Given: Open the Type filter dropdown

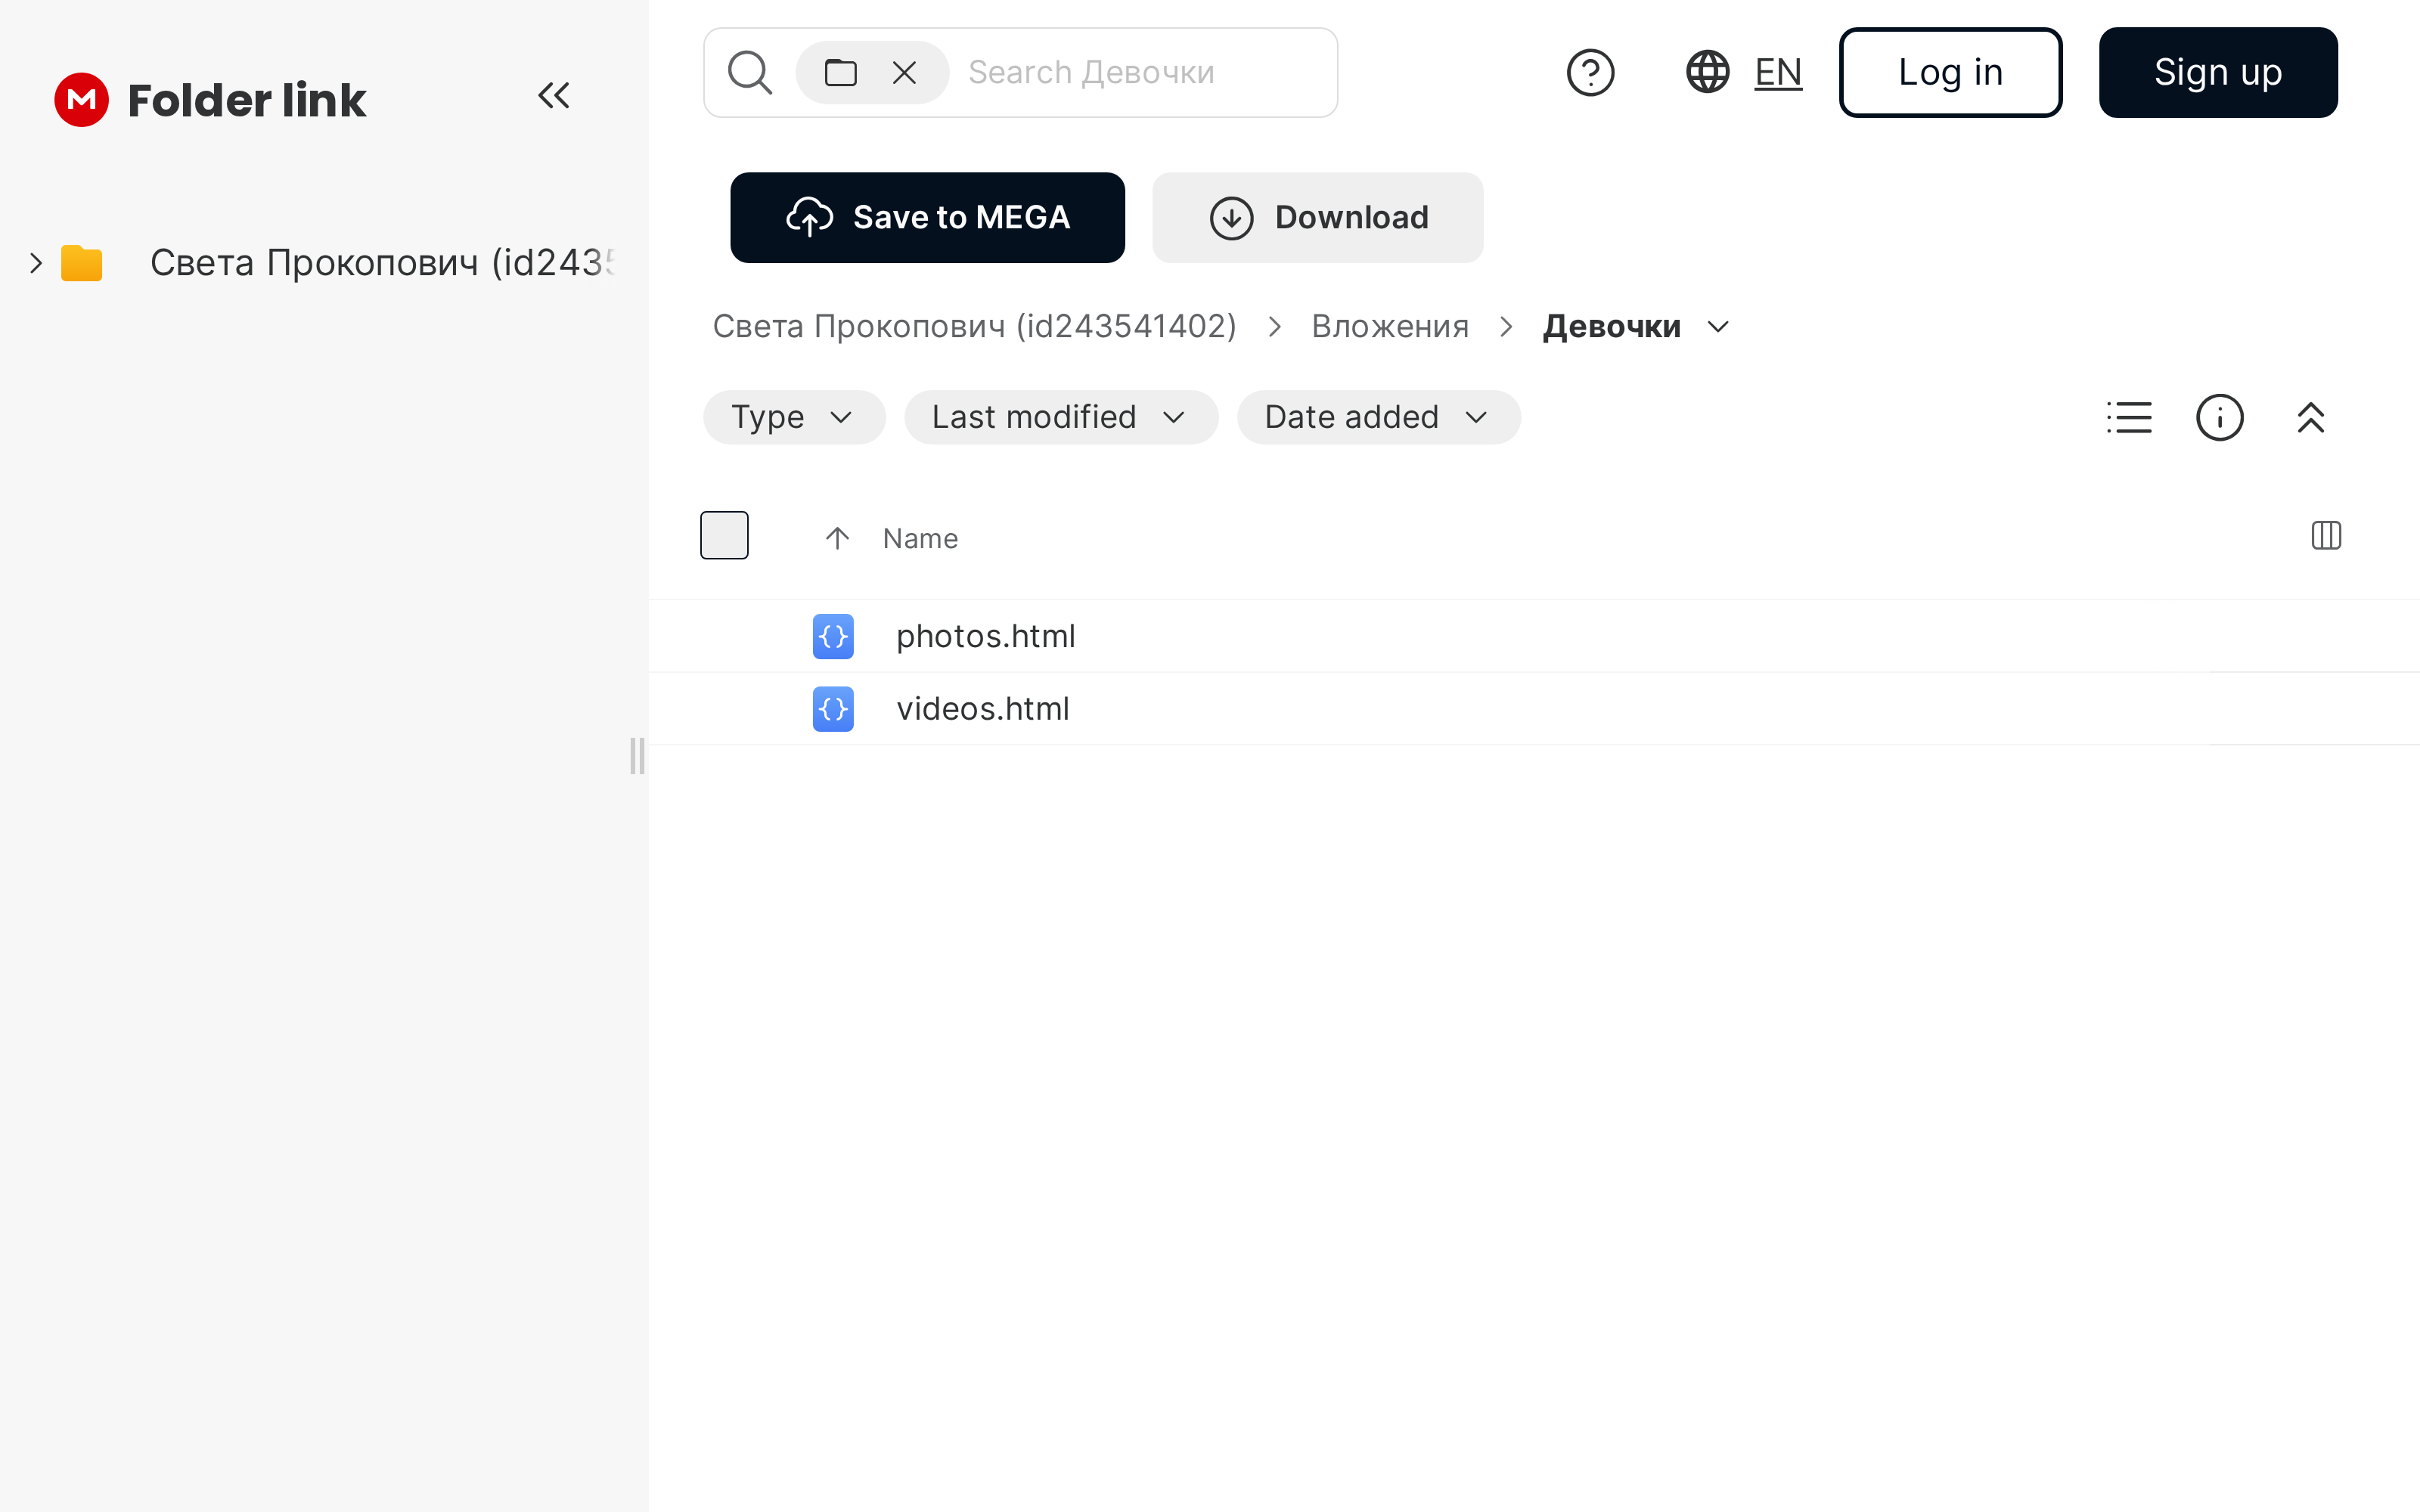Looking at the screenshot, I should click(793, 417).
